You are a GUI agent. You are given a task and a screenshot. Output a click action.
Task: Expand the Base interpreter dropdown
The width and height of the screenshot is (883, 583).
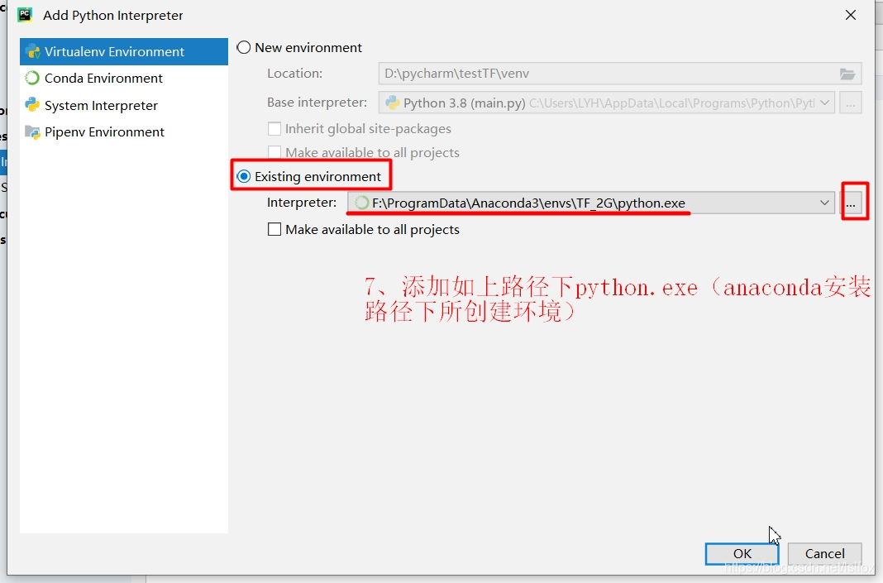coord(824,103)
